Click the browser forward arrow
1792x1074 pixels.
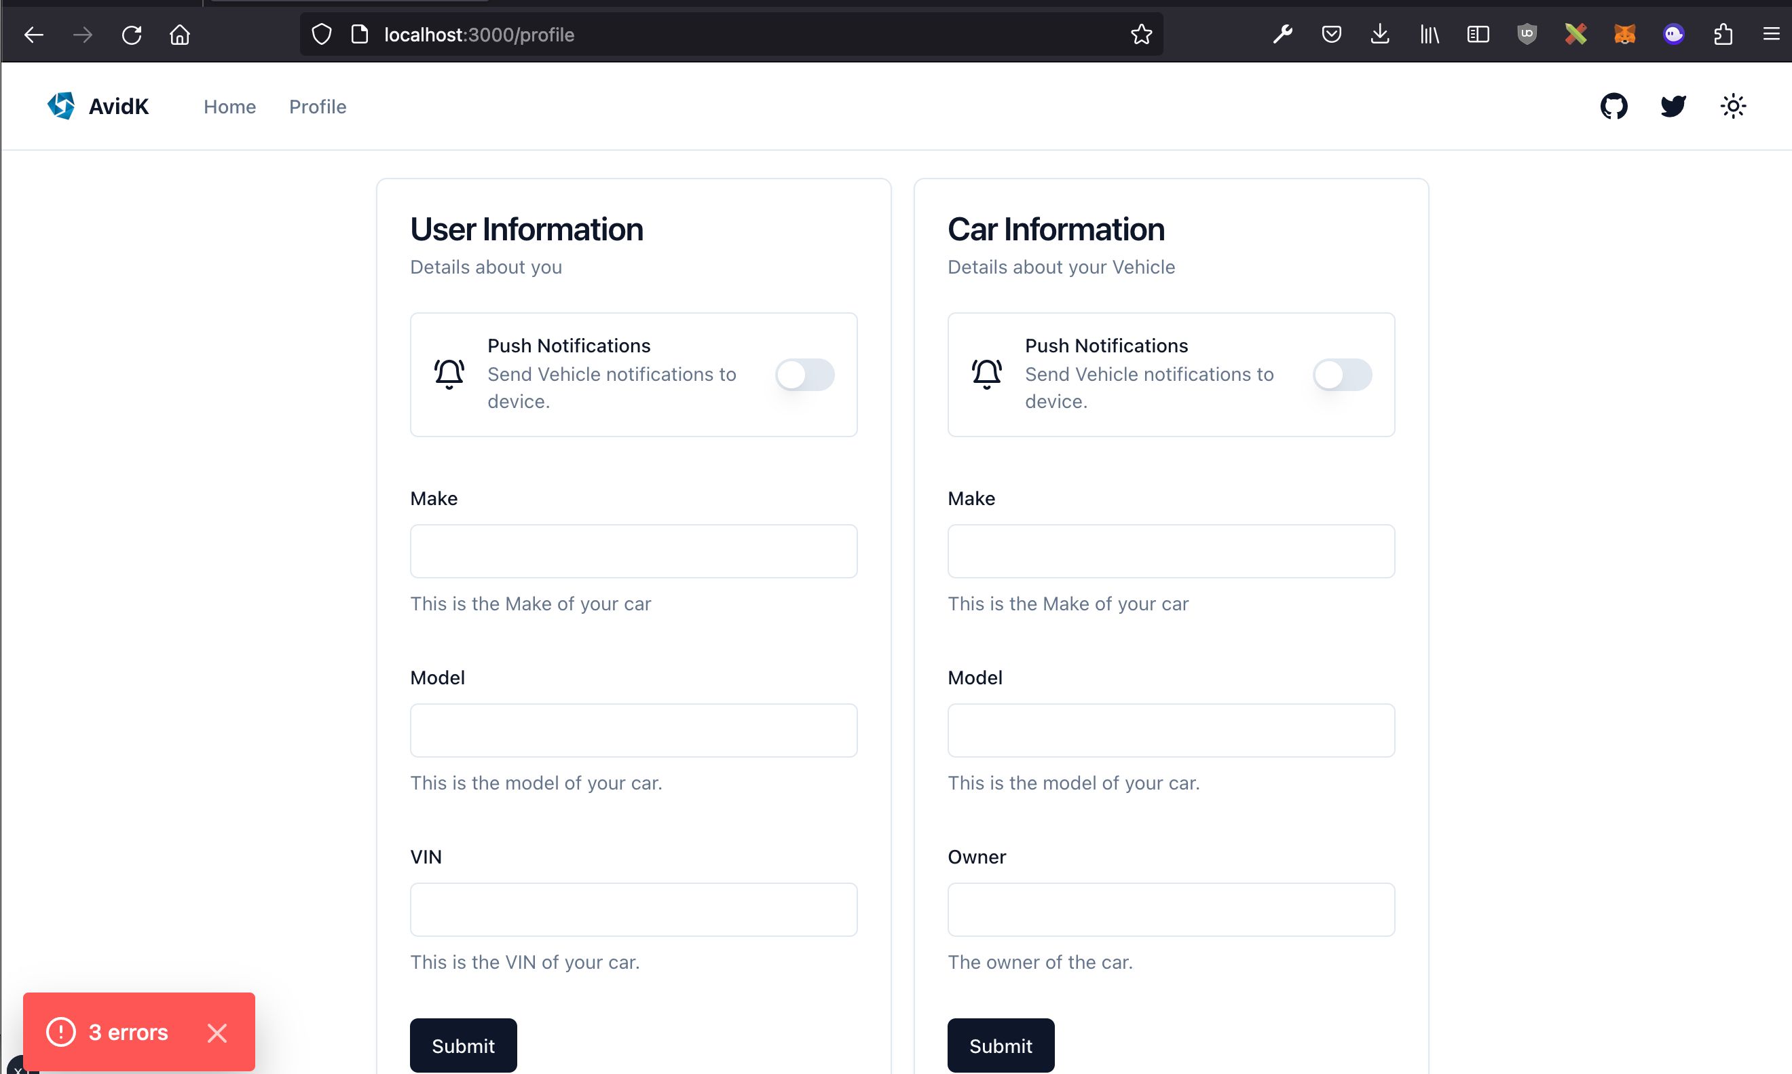coord(83,35)
